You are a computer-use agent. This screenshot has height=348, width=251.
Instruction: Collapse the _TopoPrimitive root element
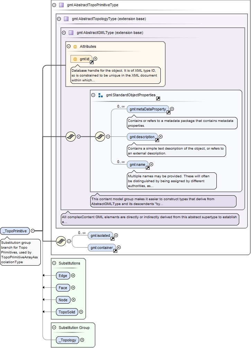[x=32, y=231]
